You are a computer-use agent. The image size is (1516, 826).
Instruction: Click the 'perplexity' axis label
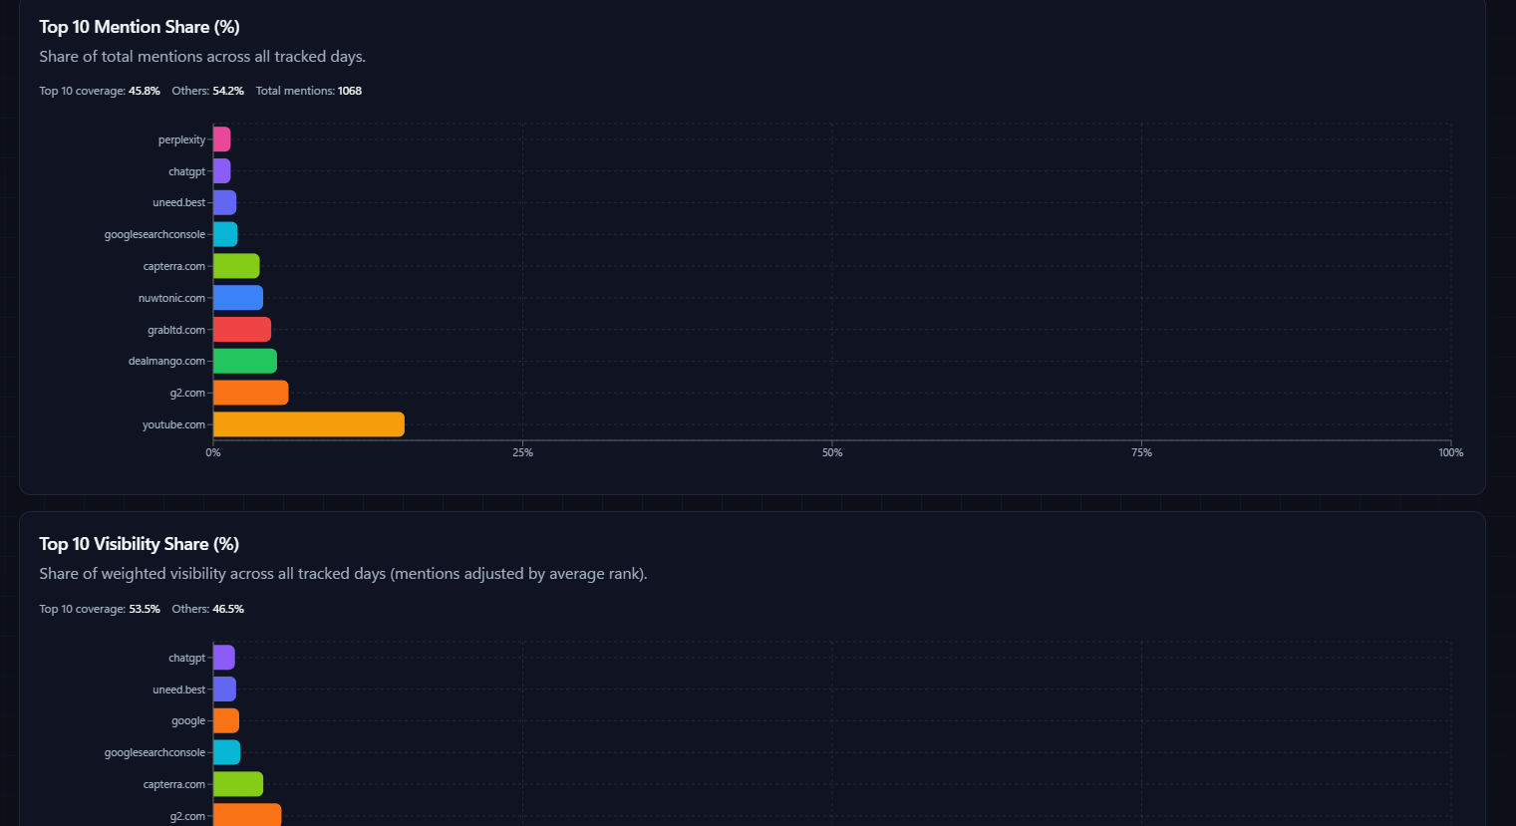[181, 139]
